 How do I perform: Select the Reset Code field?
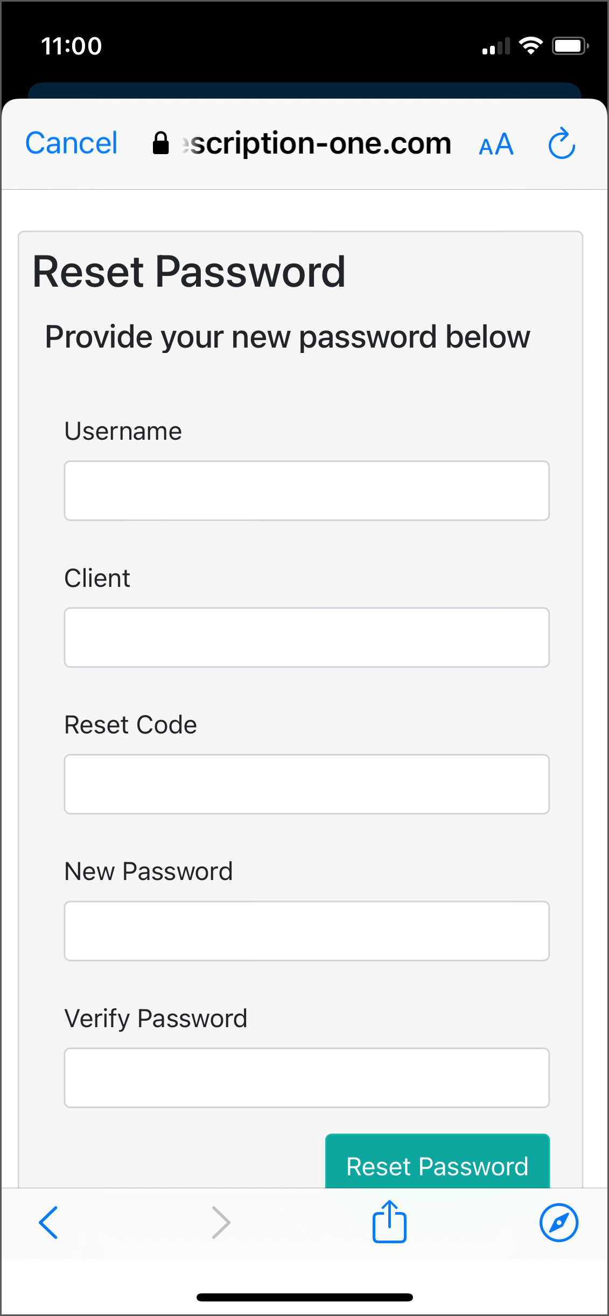[306, 784]
